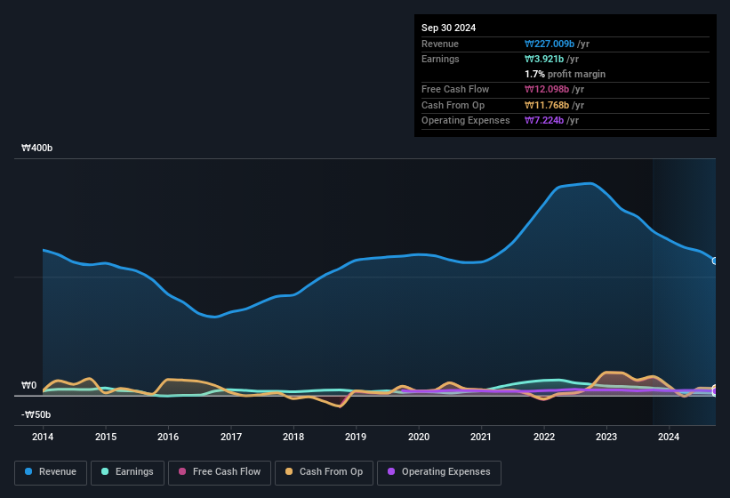This screenshot has width=730, height=498.
Task: Click the ₩227.009b revenue value
Action: (550, 44)
